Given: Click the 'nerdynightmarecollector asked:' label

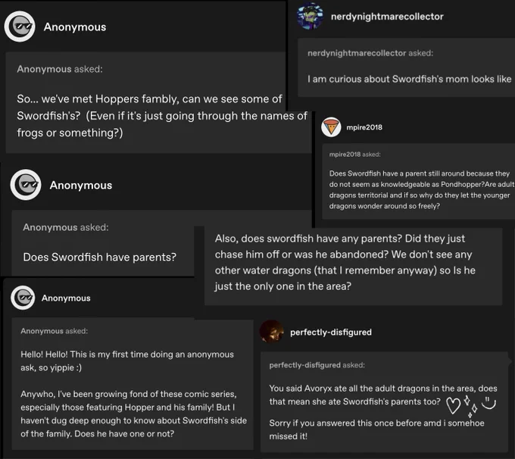Looking at the screenshot, I should tap(370, 53).
